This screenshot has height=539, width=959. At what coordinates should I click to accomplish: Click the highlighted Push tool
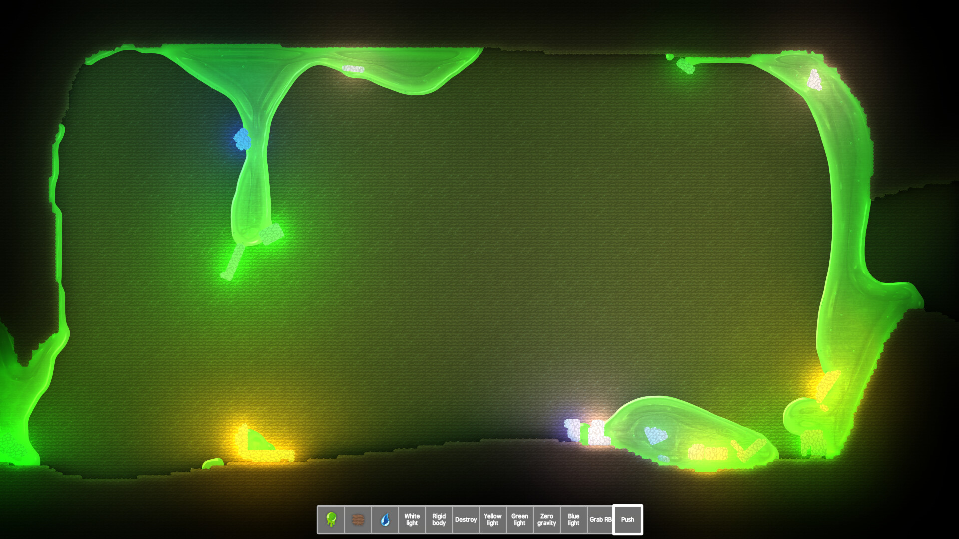tap(627, 520)
